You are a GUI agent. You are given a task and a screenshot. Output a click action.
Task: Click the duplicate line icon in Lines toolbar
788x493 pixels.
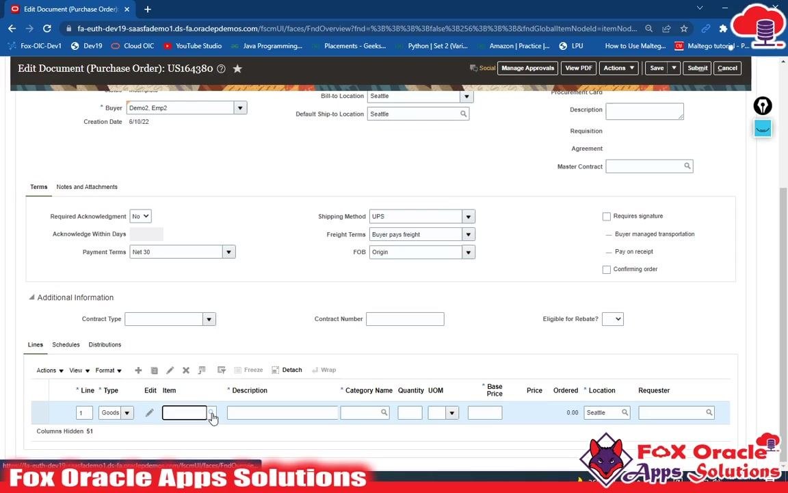point(155,370)
